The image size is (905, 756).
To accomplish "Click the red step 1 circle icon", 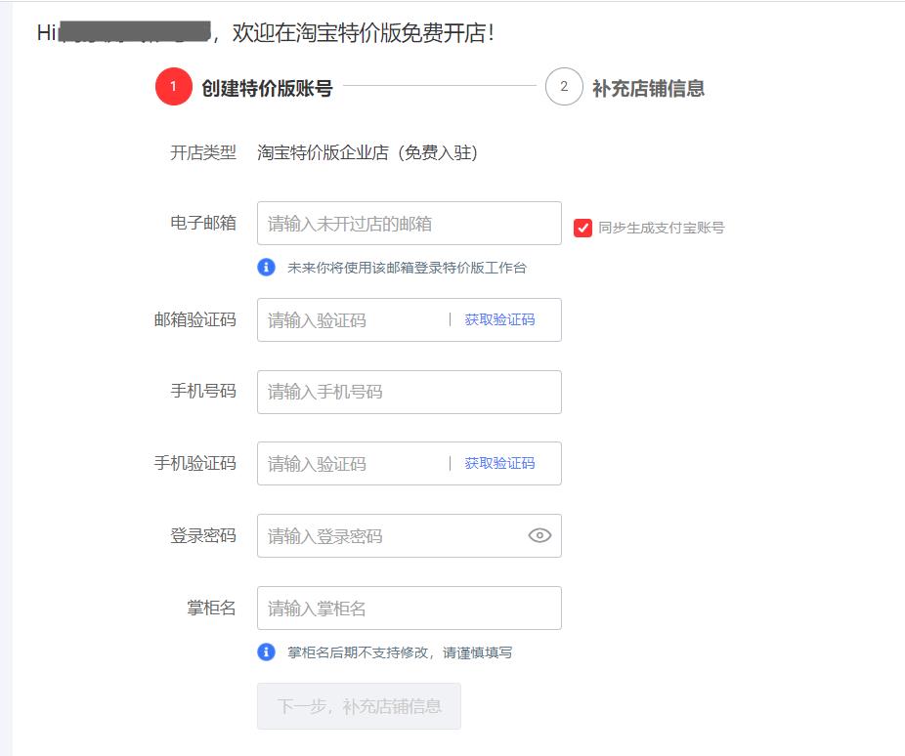I will [173, 87].
